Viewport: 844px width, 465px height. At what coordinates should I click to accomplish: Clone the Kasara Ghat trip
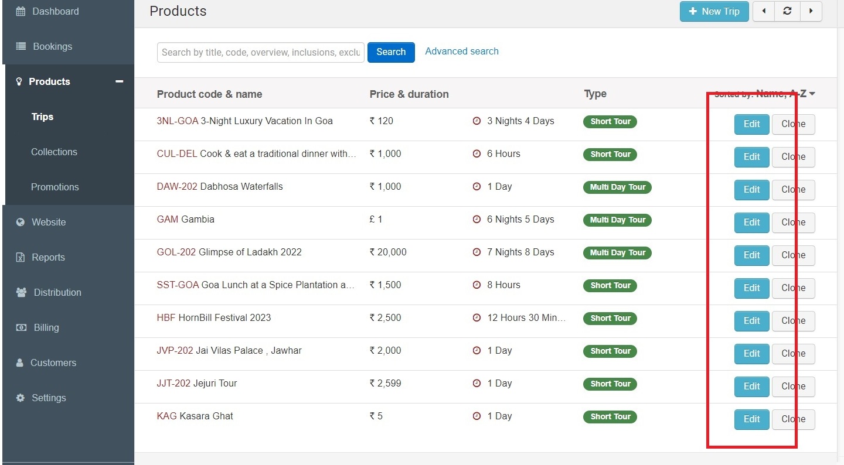[793, 419]
